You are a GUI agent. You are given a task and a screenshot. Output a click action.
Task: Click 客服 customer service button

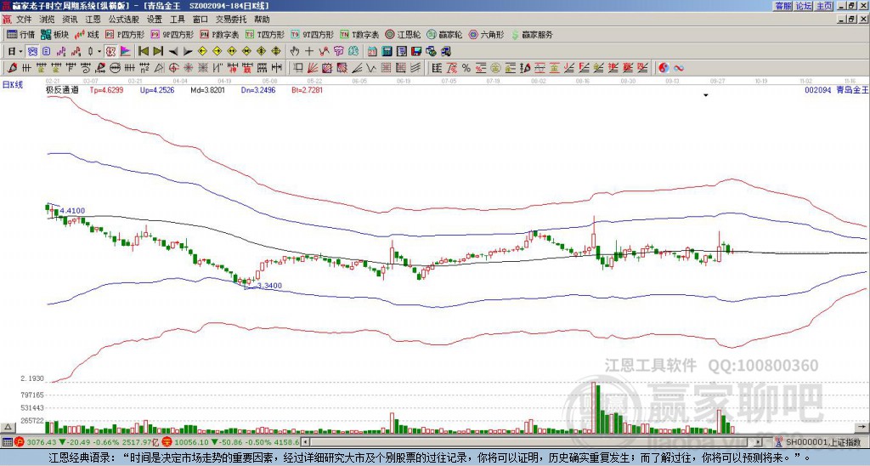[783, 6]
